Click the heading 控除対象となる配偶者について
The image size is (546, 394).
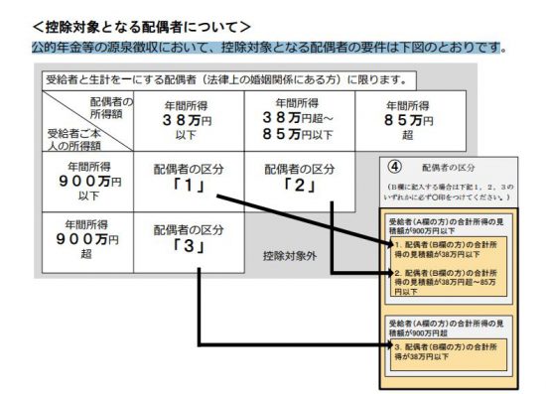click(x=141, y=27)
